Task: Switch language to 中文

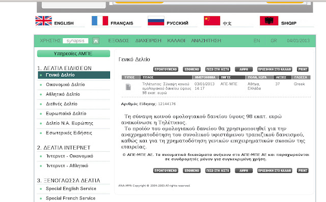Action: [x=227, y=23]
